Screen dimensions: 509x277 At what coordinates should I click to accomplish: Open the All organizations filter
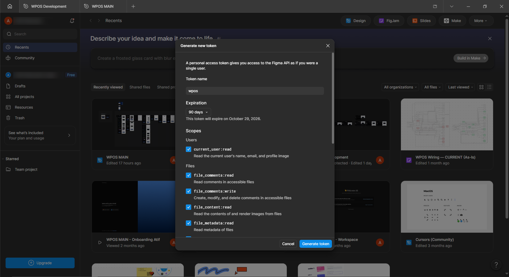coord(400,87)
